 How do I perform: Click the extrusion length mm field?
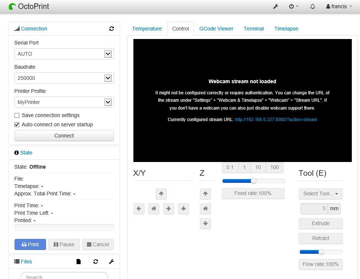point(314,209)
